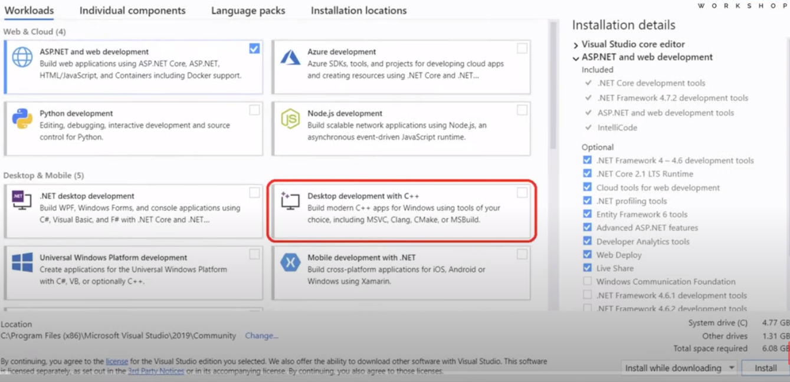Uncheck Cloud tools for web development
The height and width of the screenshot is (382, 790).
(587, 187)
